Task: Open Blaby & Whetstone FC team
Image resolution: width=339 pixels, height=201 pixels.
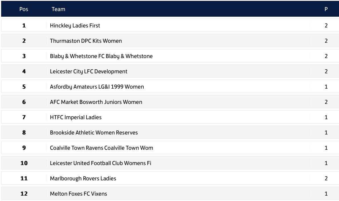Action: pyautogui.click(x=101, y=56)
